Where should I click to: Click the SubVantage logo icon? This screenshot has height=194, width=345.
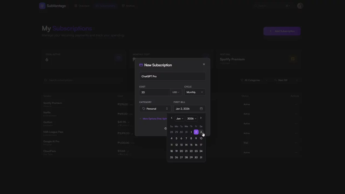pyautogui.click(x=42, y=6)
